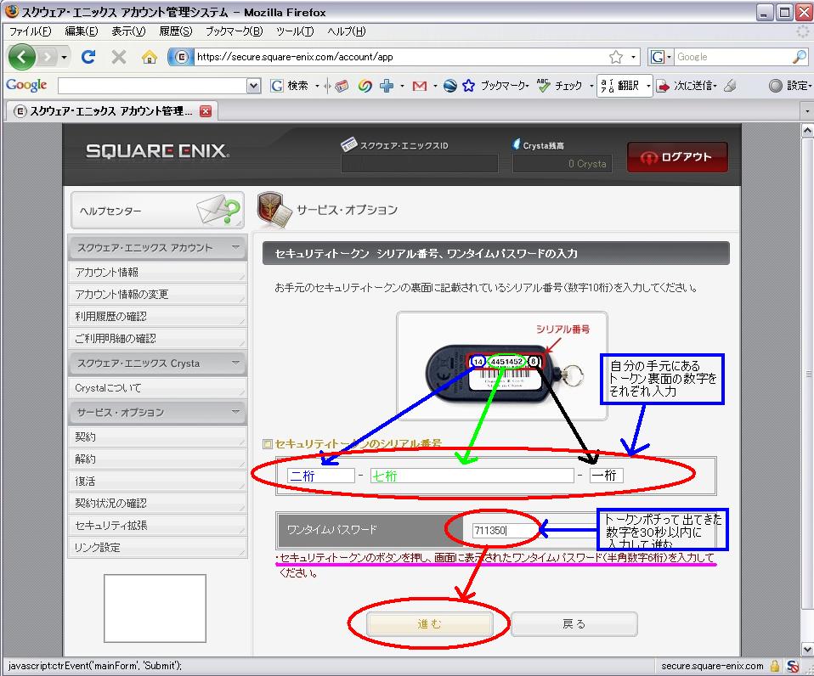The width and height of the screenshot is (814, 676).
Task: Open リンク設定 in the sidebar
Action: point(157,547)
